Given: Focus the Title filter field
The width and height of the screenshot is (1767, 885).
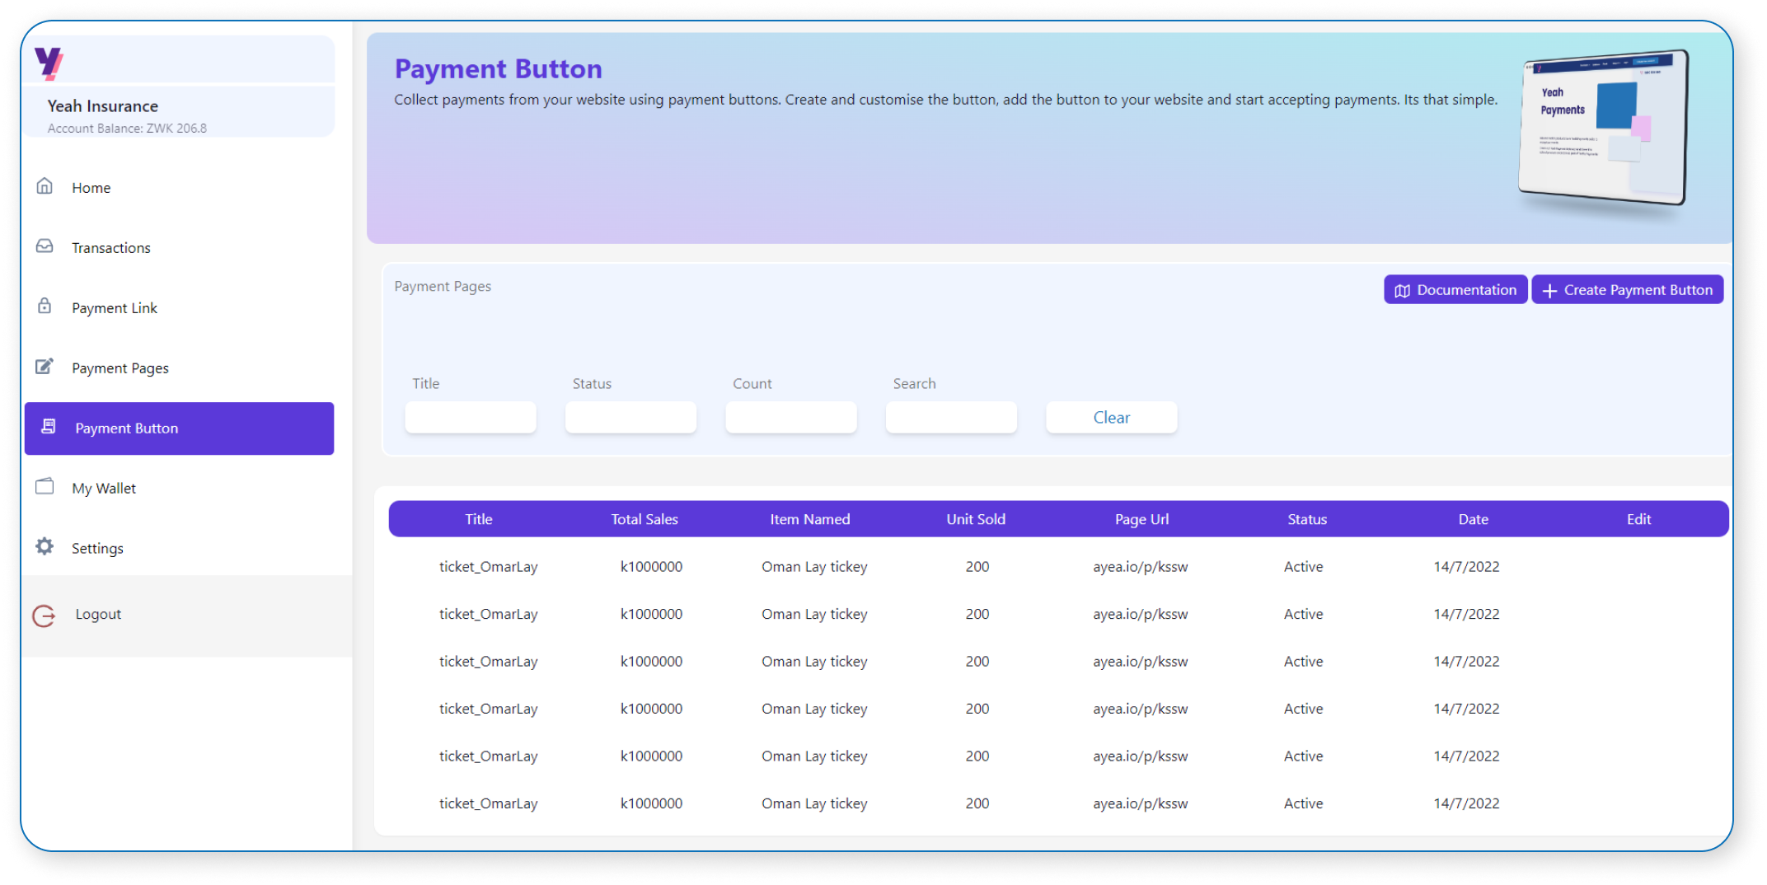Looking at the screenshot, I should (x=471, y=418).
